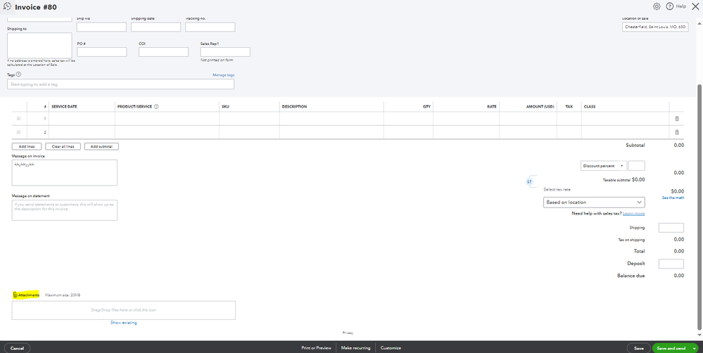Click the Message on invoice text box

[65, 172]
